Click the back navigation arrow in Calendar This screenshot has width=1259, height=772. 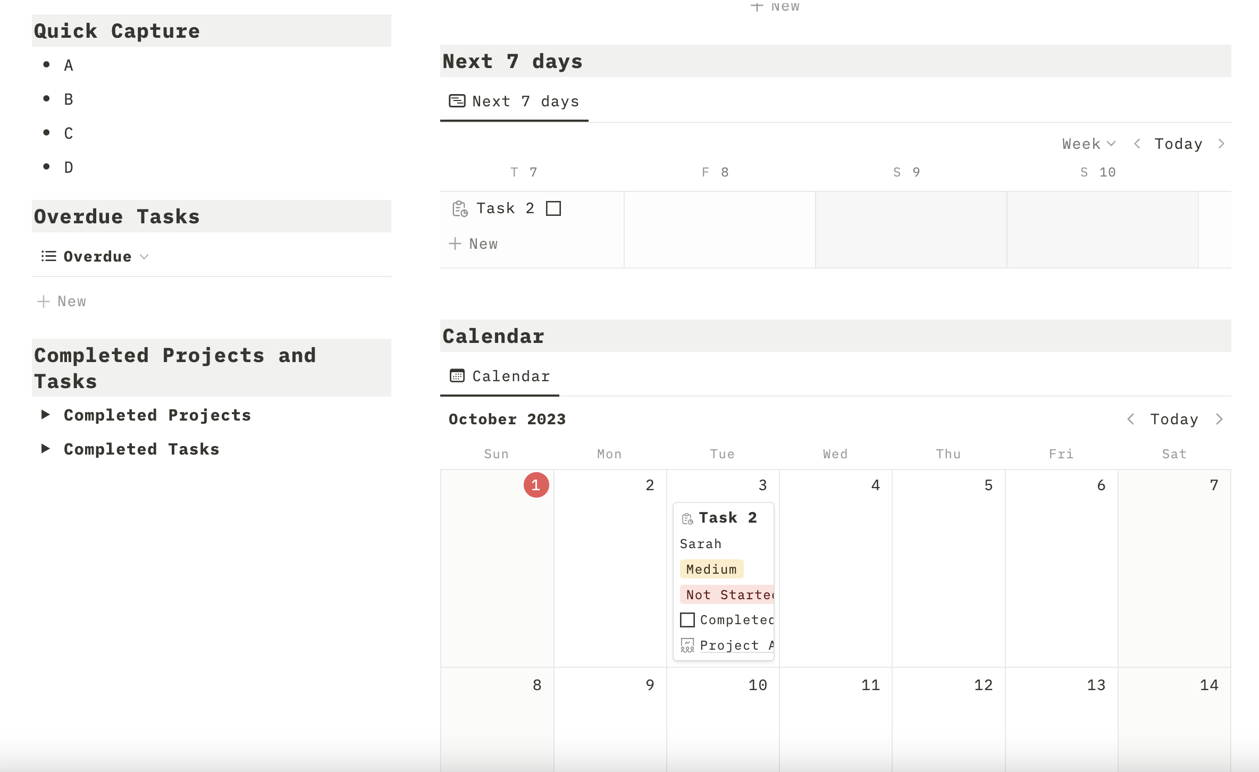tap(1130, 418)
